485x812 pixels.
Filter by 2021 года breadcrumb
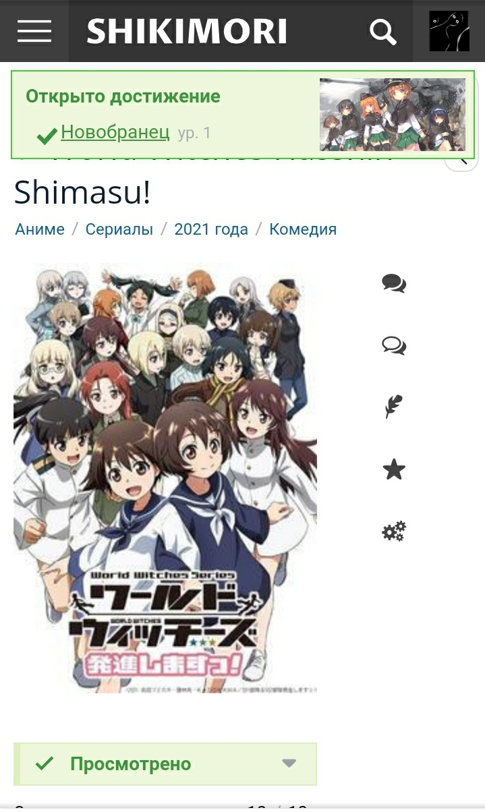[211, 229]
